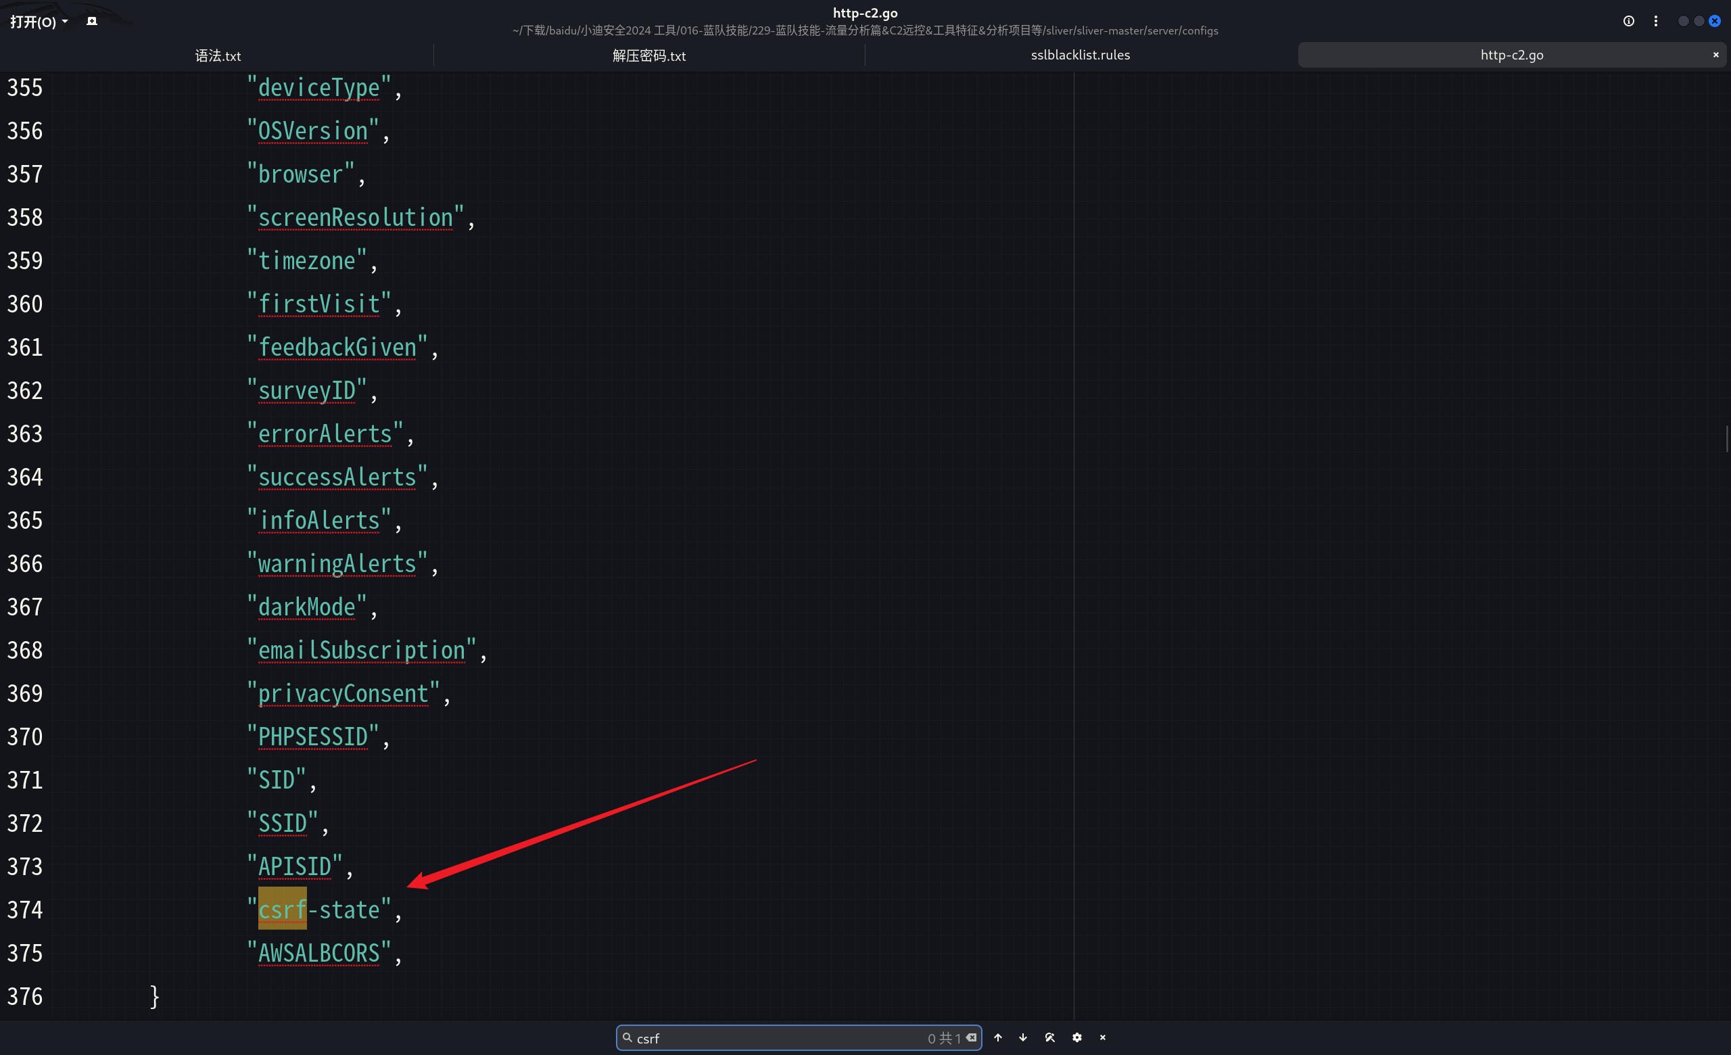Click the magnifier icon in search field
Viewport: 1731px width, 1055px height.
pyautogui.click(x=627, y=1037)
